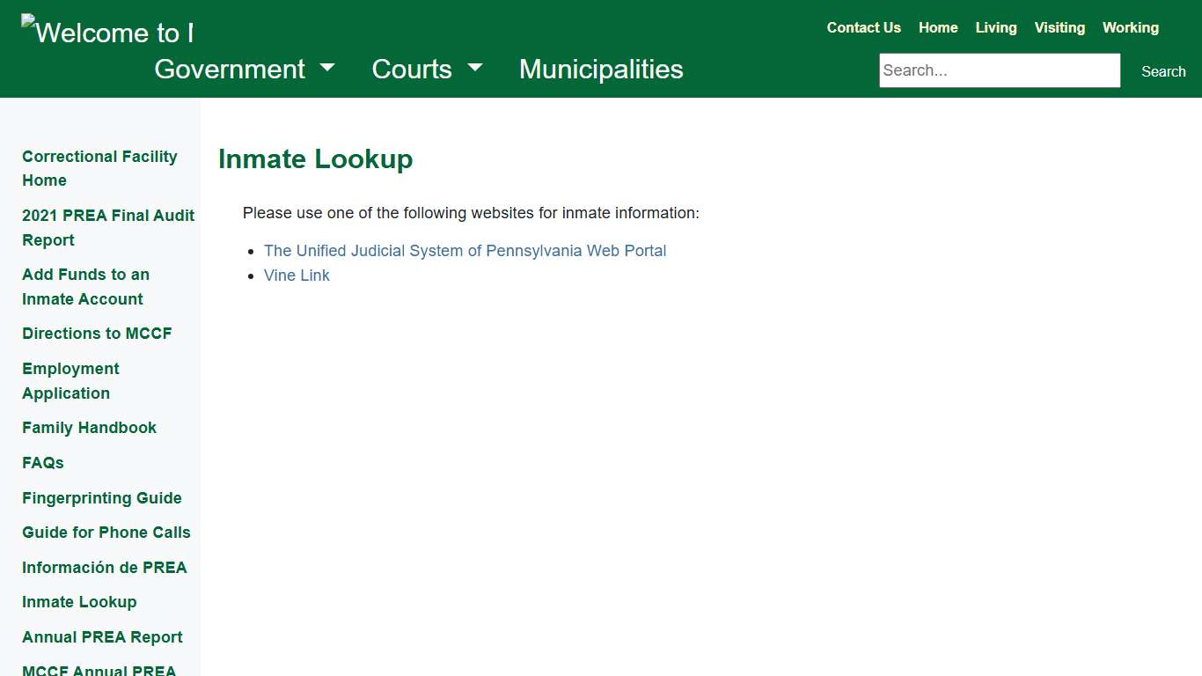This screenshot has height=676, width=1202.
Task: Open the Visiting navigation link
Action: [x=1059, y=27]
